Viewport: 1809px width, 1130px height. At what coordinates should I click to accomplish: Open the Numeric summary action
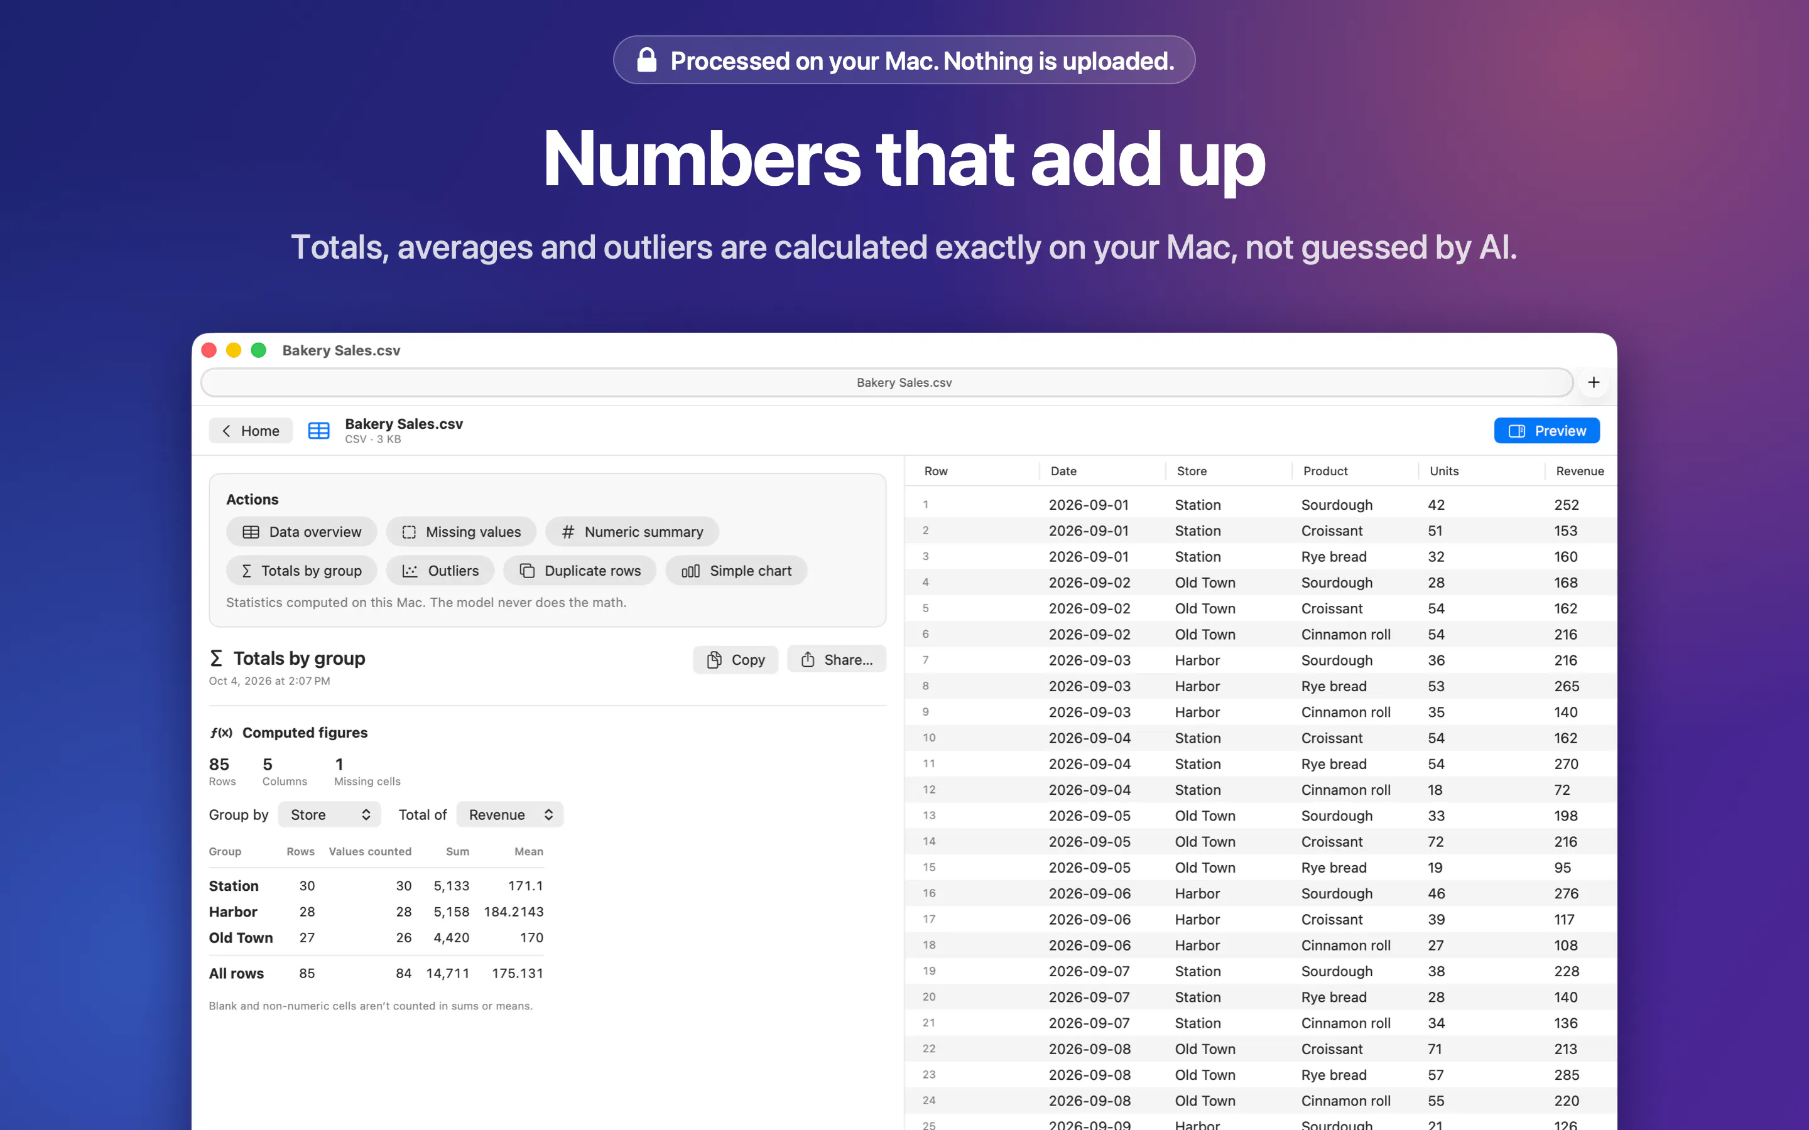(633, 531)
